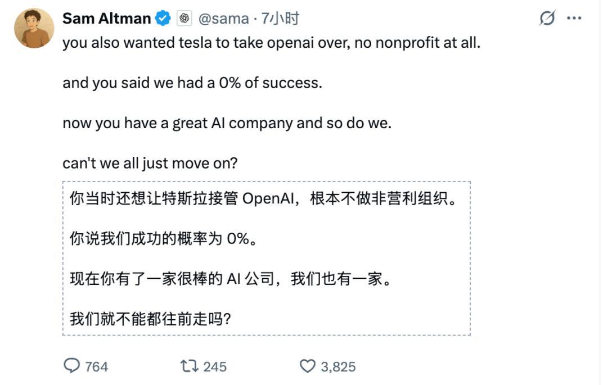Click Sam Altman's profile avatar
This screenshot has width=603, height=385.
tap(34, 28)
